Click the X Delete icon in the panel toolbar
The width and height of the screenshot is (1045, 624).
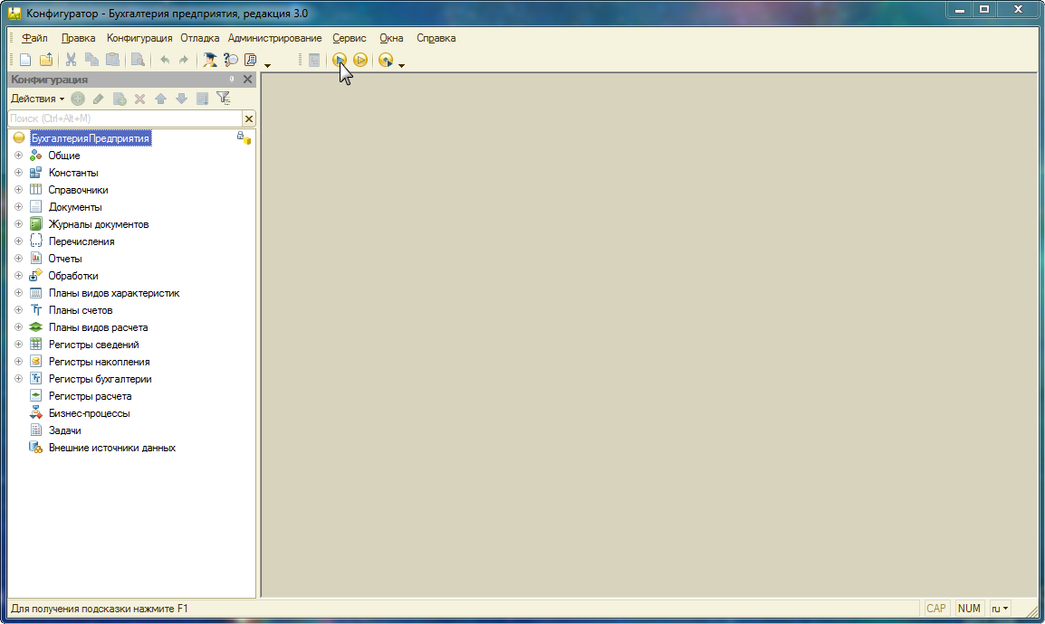click(x=140, y=99)
